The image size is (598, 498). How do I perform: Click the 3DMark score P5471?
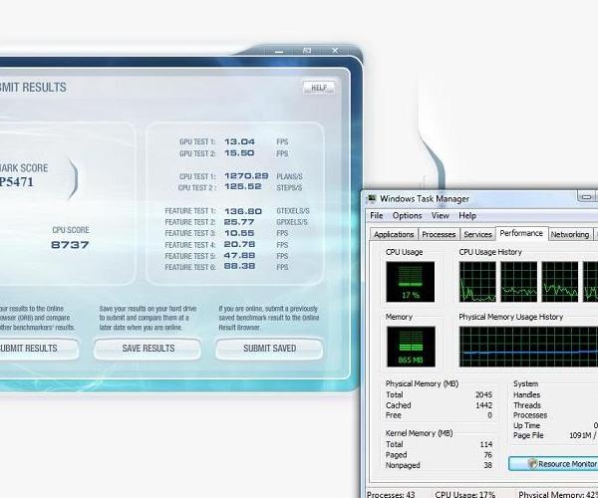click(17, 182)
